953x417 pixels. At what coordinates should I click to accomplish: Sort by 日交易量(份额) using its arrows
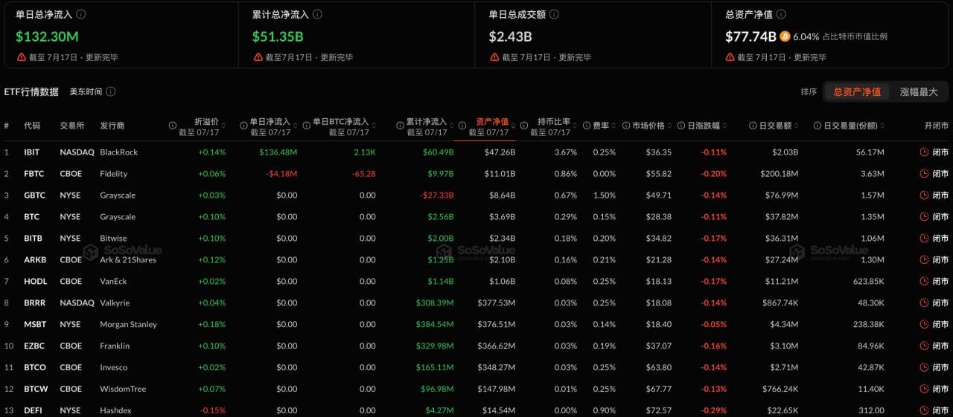coord(883,126)
